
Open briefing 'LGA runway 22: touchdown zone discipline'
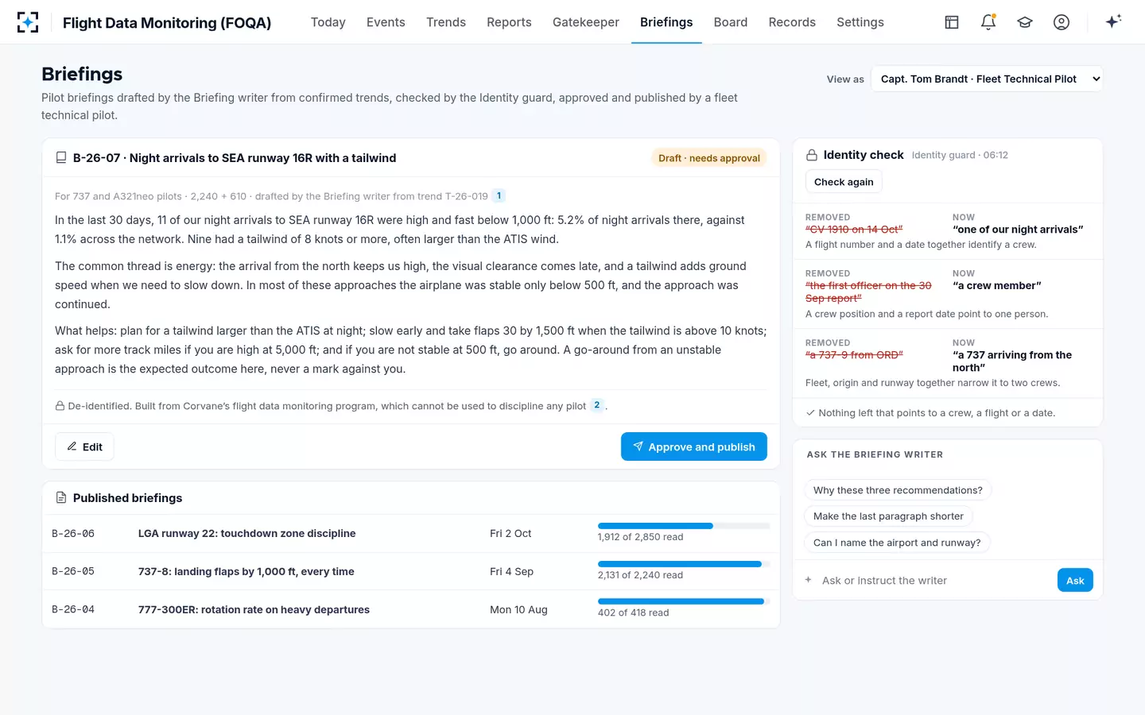[x=246, y=534]
